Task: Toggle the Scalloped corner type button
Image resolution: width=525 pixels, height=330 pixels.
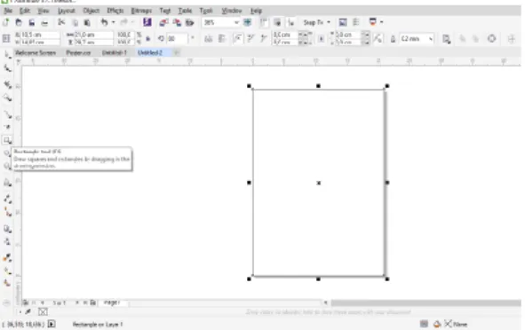Action: point(251,38)
